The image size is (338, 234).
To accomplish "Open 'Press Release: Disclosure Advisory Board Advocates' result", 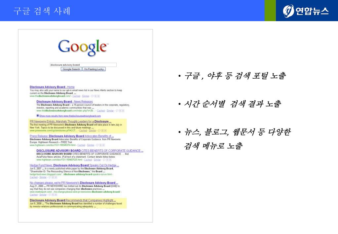I will click(72, 136).
